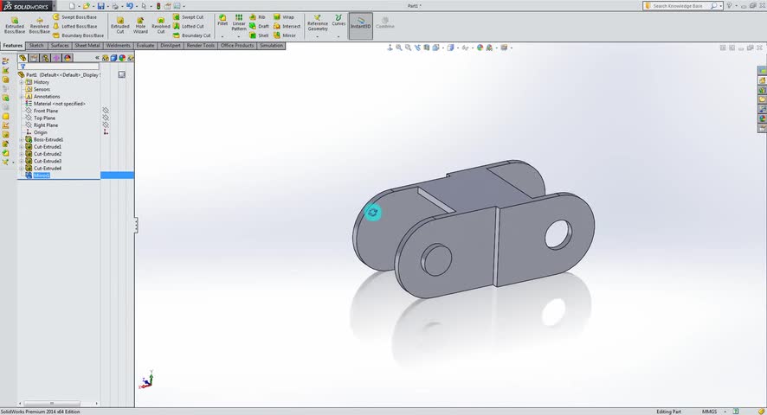767x415 pixels.
Task: Open the Curves tool
Action: pyautogui.click(x=338, y=20)
